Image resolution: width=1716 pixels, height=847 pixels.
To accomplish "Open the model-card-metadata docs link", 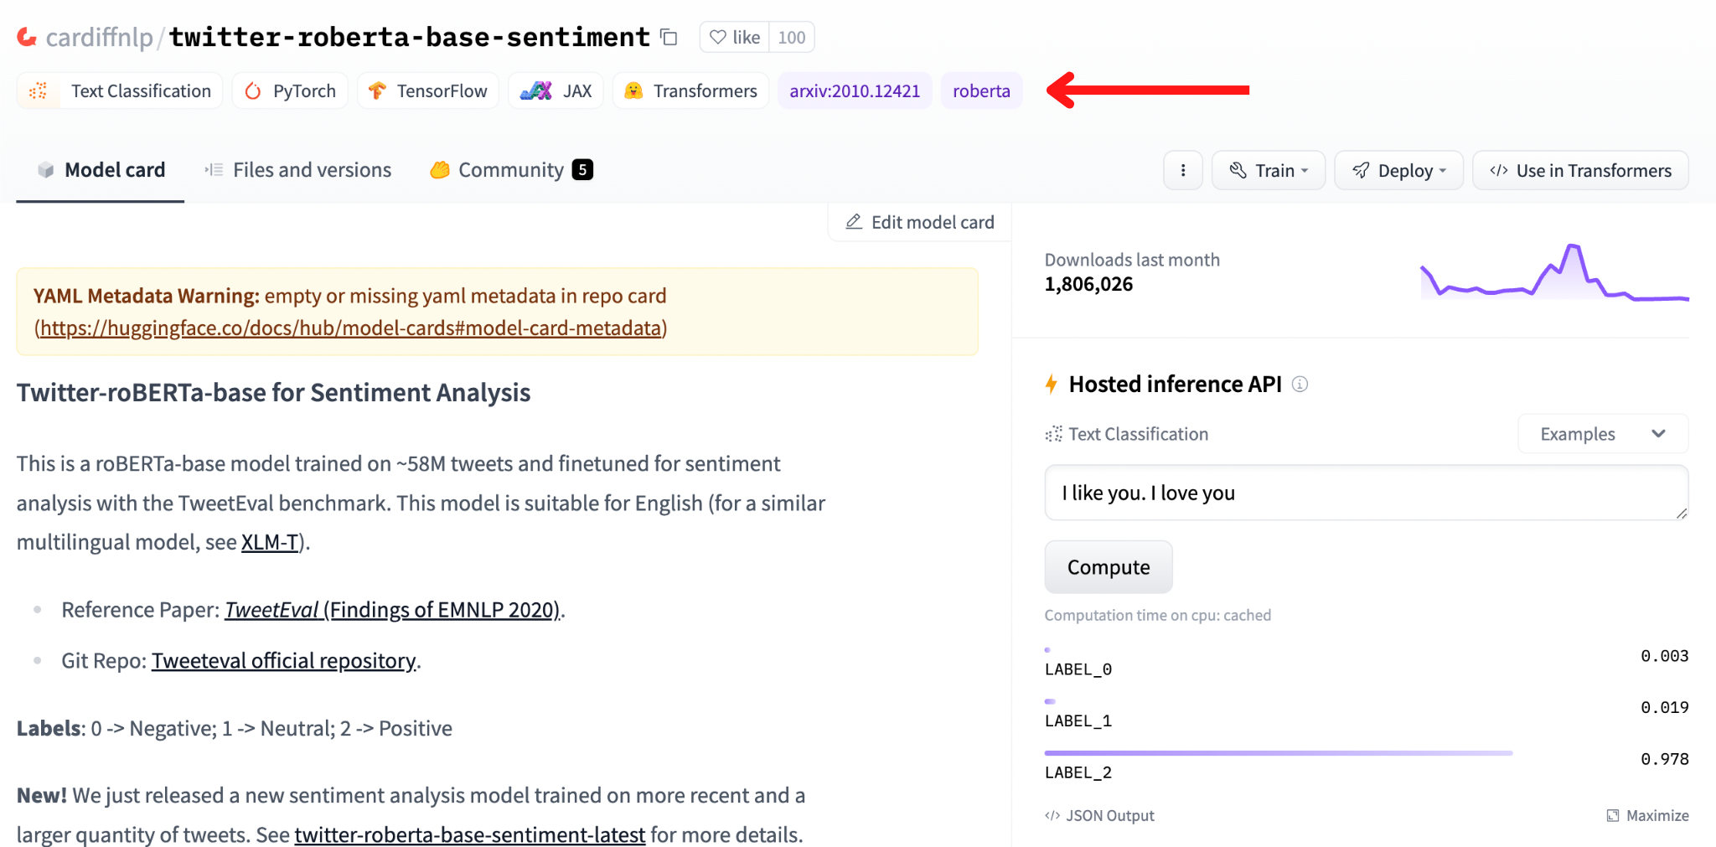I will coord(350,328).
